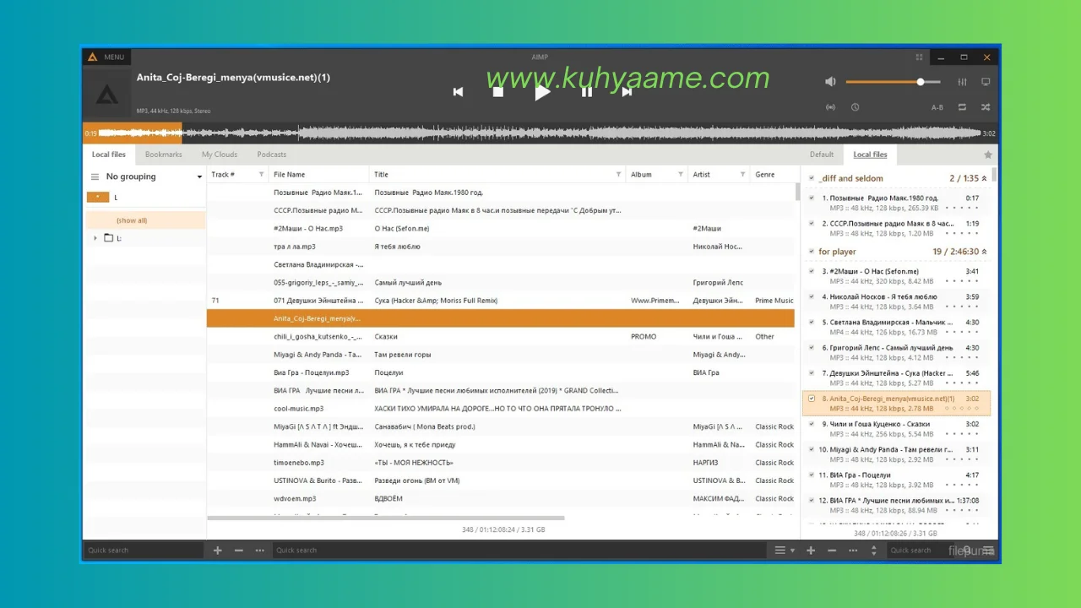The height and width of the screenshot is (608, 1081).
Task: Click the Сказки title cell
Action: 387,337
